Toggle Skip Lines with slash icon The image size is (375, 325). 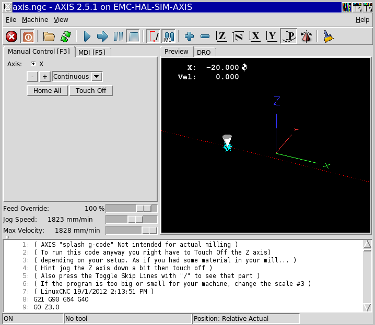[153, 37]
